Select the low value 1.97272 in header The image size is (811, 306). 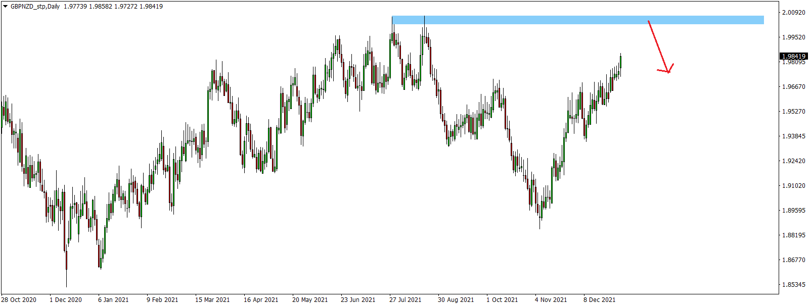click(x=125, y=7)
